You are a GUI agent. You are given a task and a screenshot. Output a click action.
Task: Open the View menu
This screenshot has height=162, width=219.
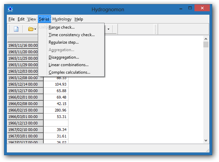[32, 19]
